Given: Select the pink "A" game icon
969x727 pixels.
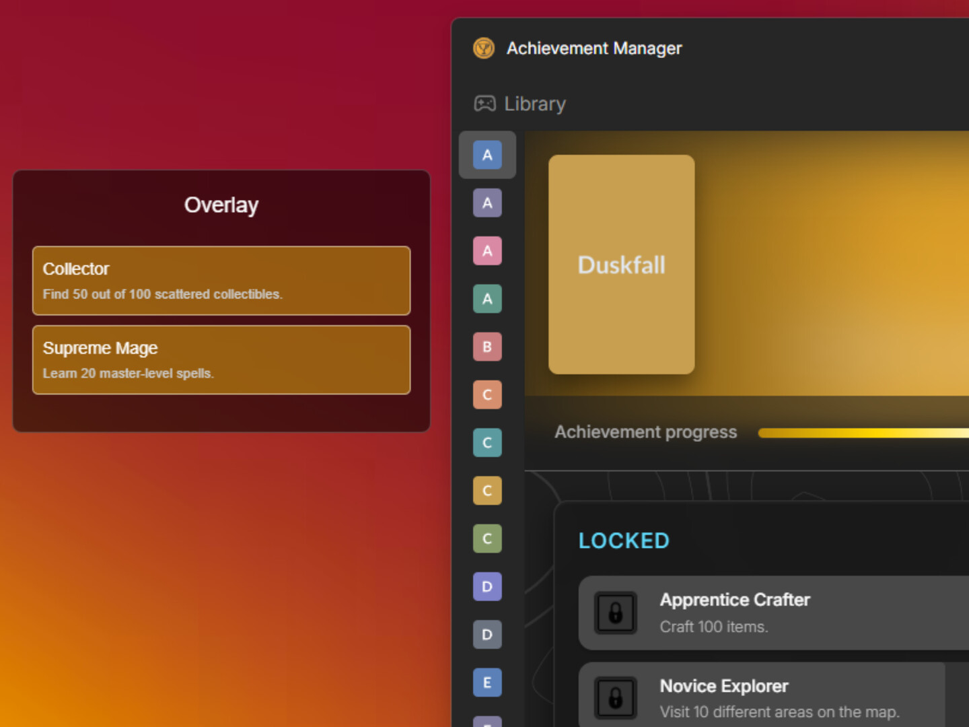Looking at the screenshot, I should tap(487, 250).
